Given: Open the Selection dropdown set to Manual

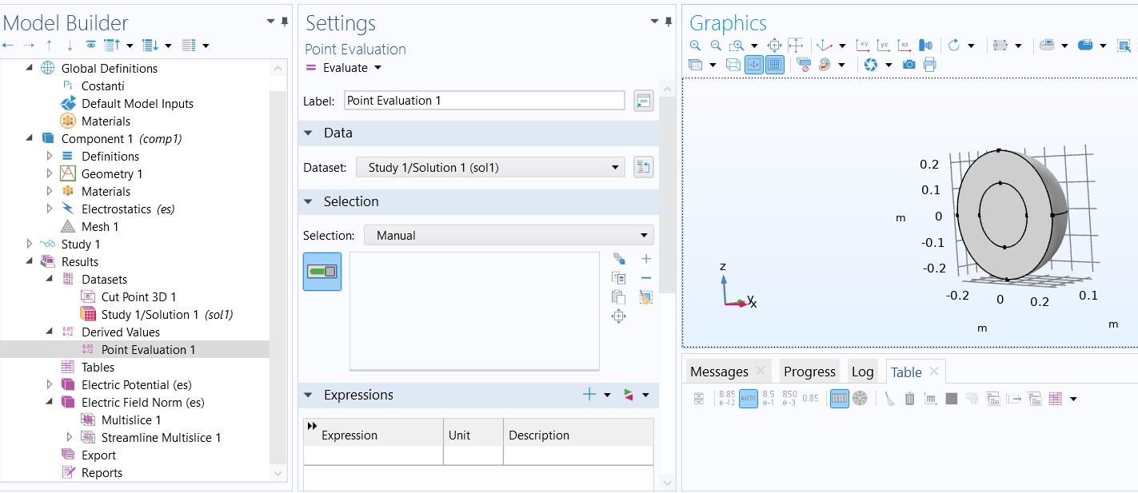Looking at the screenshot, I should 509,236.
